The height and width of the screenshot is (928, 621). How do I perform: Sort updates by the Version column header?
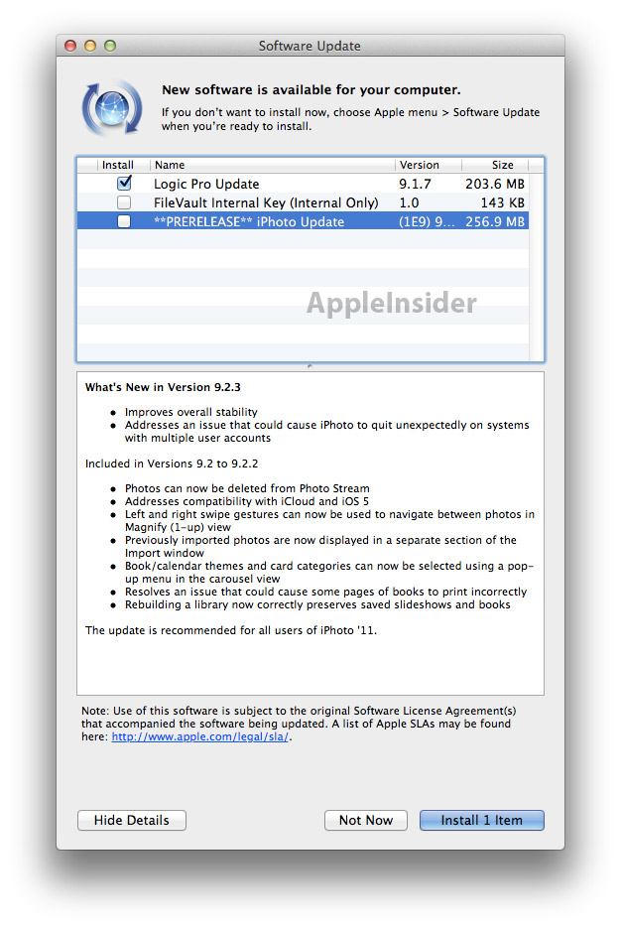pyautogui.click(x=429, y=165)
